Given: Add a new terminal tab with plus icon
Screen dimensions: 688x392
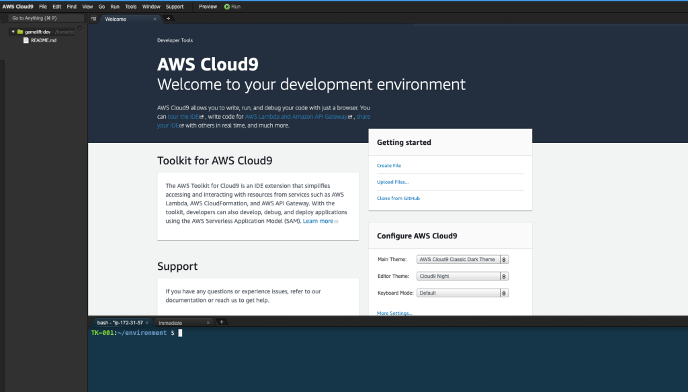Looking at the screenshot, I should (222, 322).
